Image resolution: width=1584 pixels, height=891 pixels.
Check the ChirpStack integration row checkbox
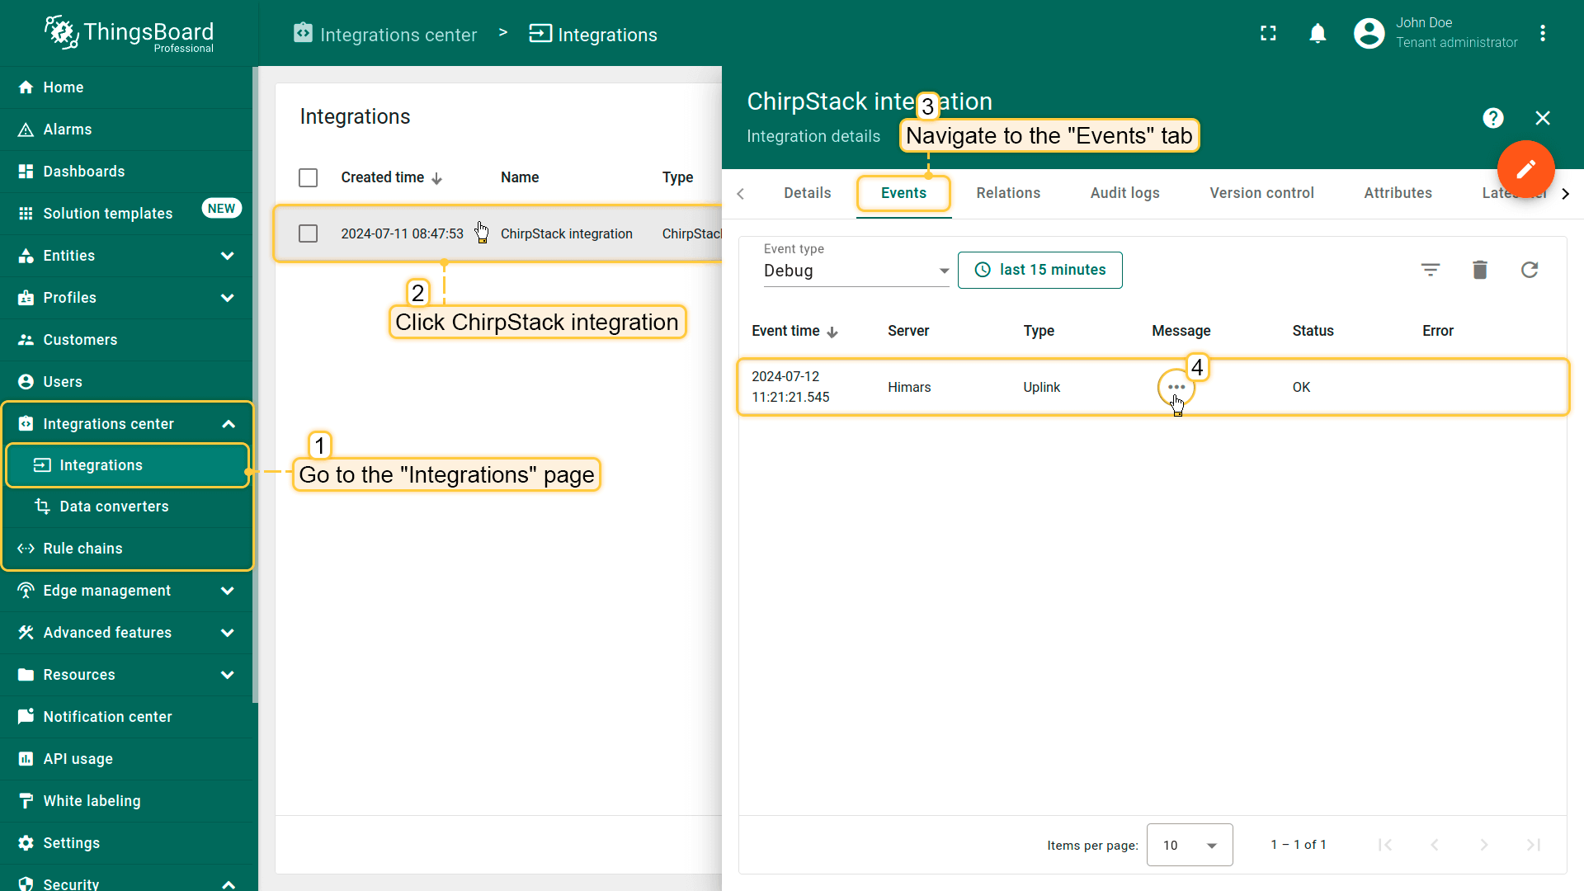[308, 233]
